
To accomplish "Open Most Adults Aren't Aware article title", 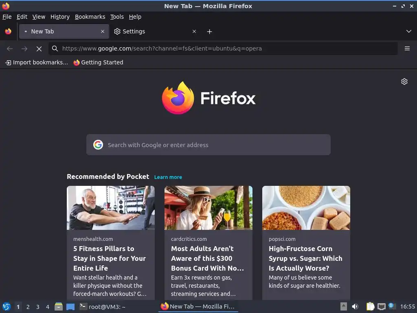I will [207, 258].
